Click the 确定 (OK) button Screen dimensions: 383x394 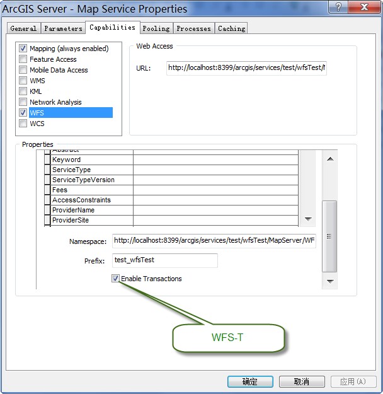250,381
